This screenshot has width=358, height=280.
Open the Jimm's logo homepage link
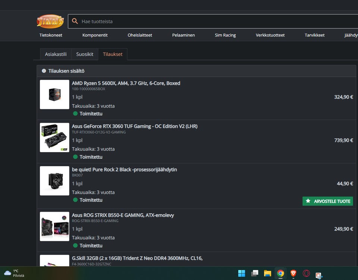click(x=50, y=22)
